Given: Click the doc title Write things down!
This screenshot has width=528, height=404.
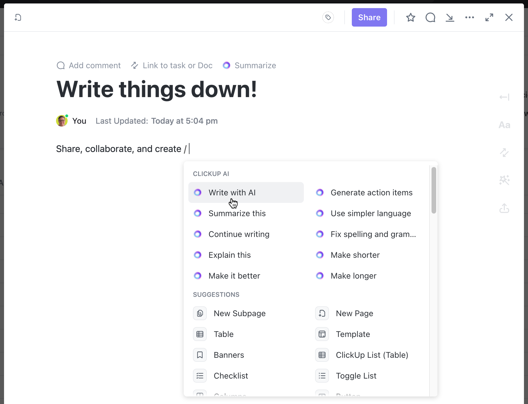Looking at the screenshot, I should [x=157, y=90].
